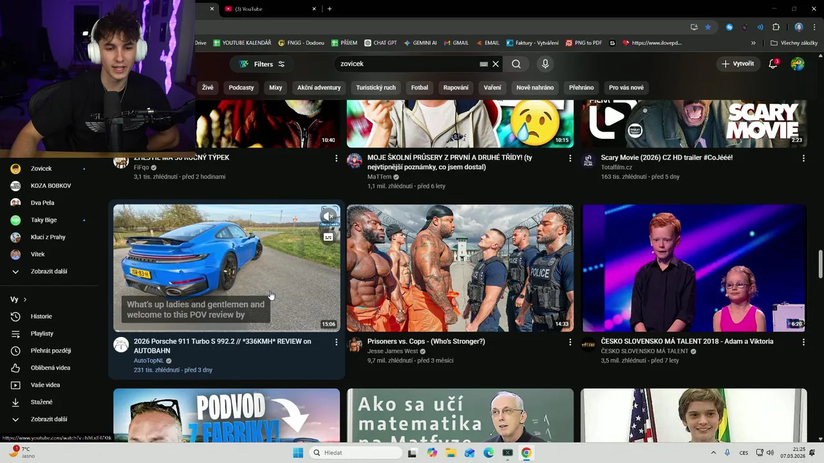
Task: Show hidden system tray icons
Action: (x=713, y=453)
